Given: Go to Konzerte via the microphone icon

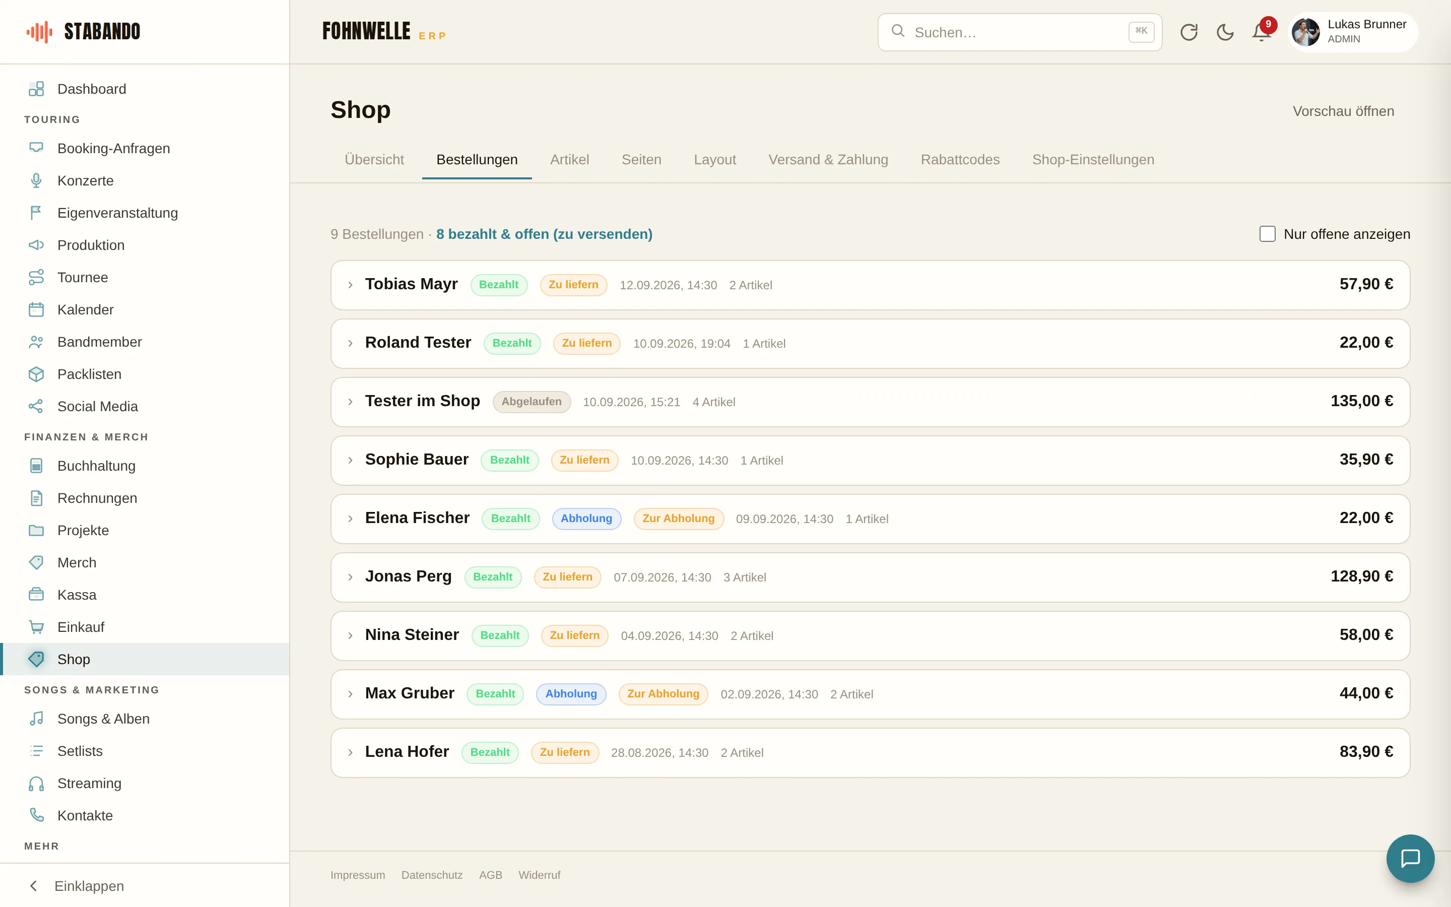Looking at the screenshot, I should coord(36,180).
